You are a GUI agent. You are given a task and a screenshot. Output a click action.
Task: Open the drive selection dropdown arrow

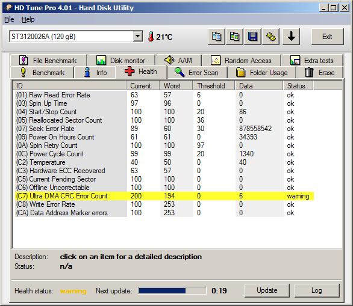[137, 36]
